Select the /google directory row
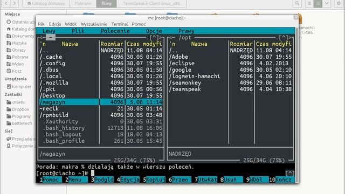345x194 pixels. click(x=230, y=70)
